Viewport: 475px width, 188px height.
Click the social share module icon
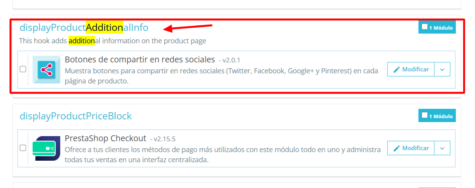(x=46, y=69)
